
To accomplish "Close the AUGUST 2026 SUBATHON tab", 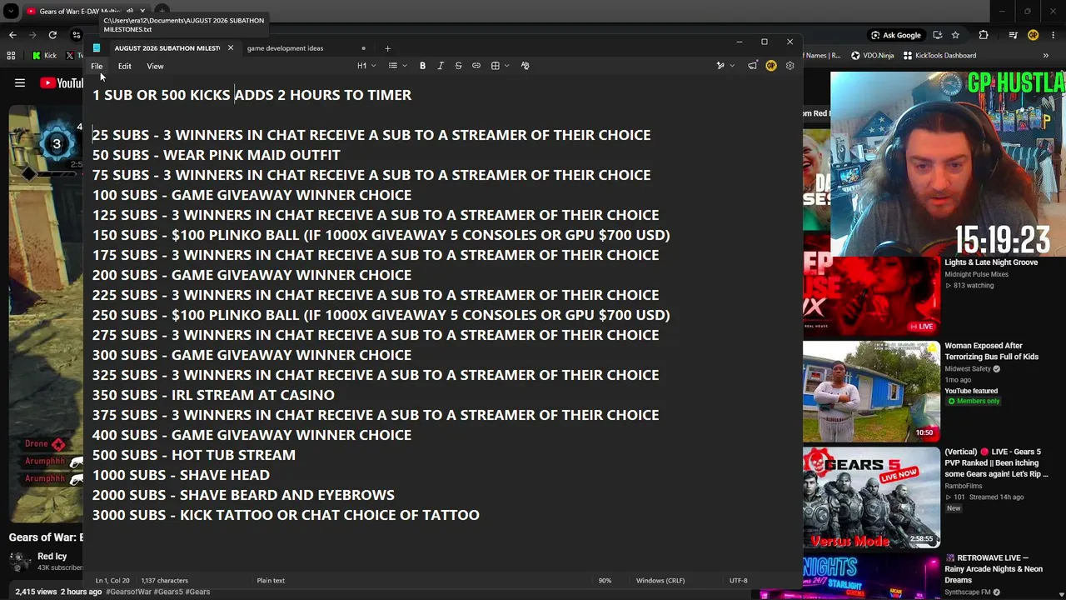I will pos(231,48).
